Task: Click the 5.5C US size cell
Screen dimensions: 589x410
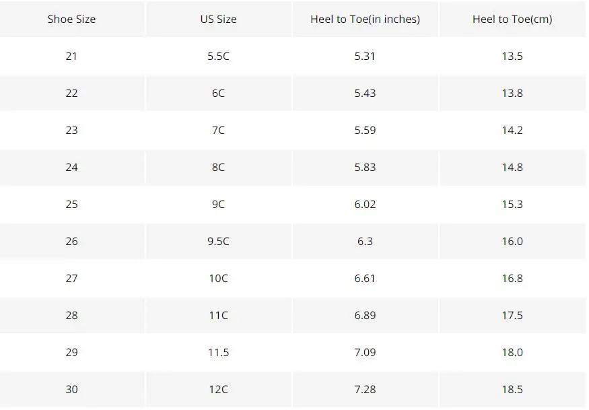Action: (x=219, y=56)
